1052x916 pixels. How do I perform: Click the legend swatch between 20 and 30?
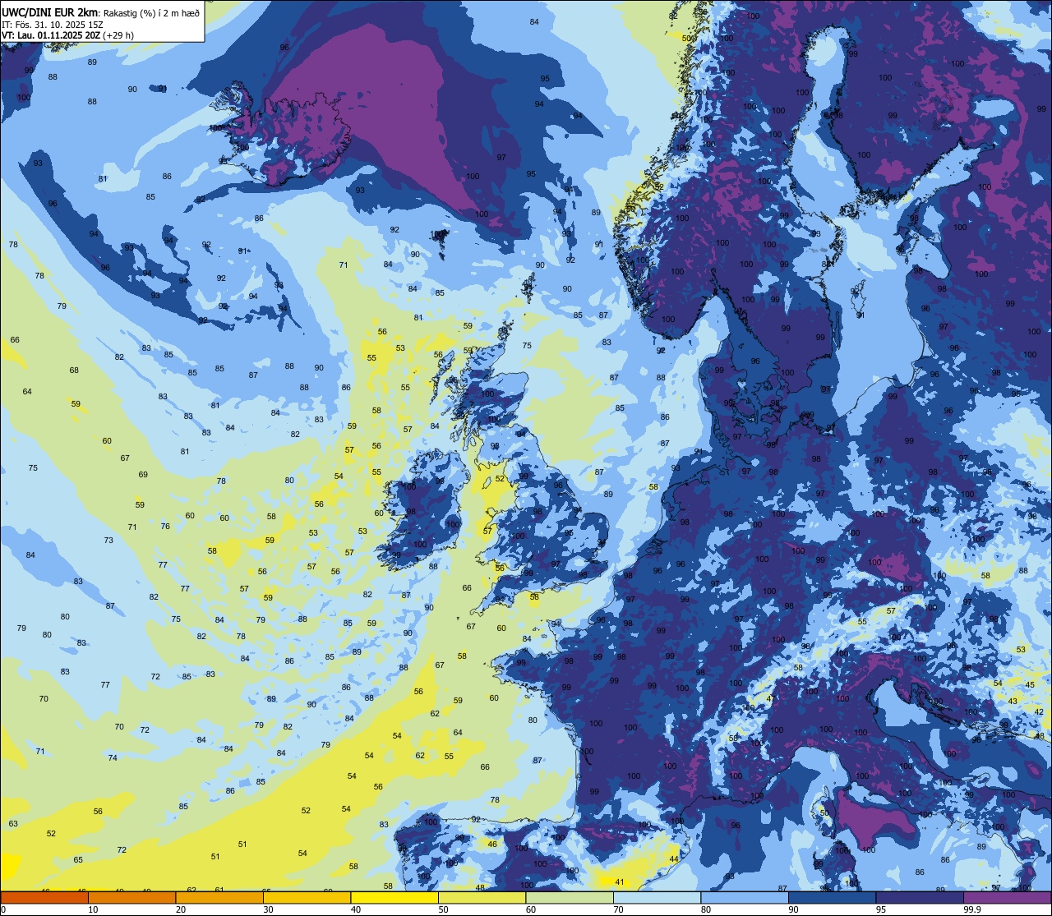pyautogui.click(x=219, y=898)
